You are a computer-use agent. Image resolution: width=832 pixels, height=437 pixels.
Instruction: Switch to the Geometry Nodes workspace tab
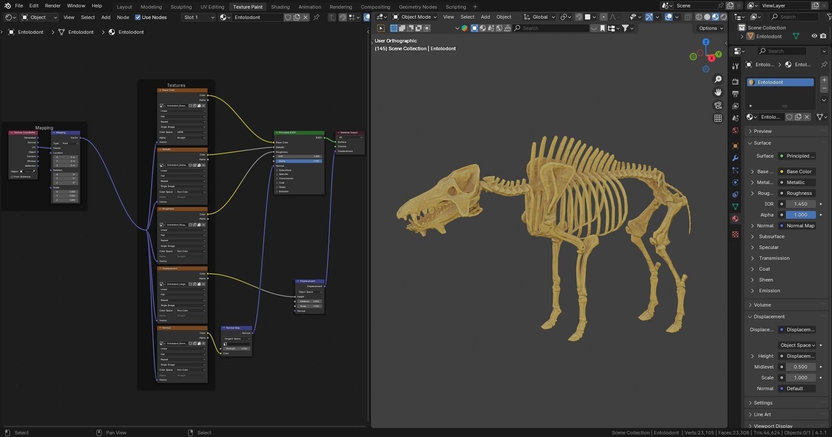click(x=418, y=6)
